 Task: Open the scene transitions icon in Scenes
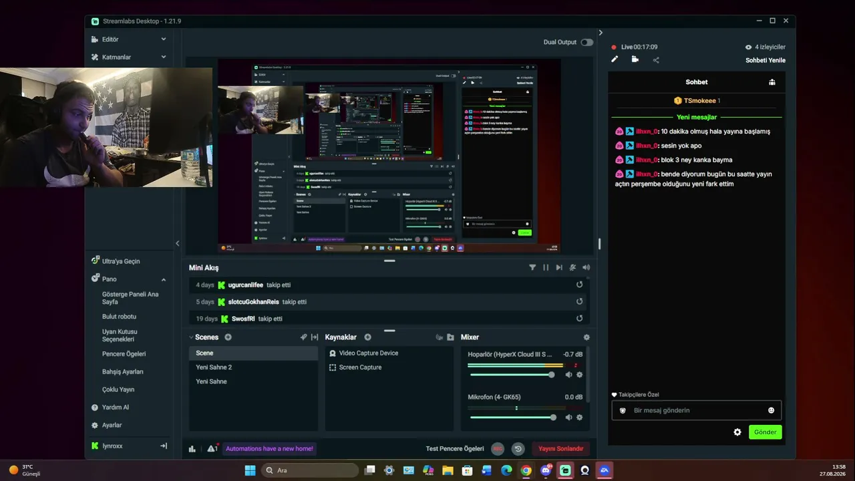pyautogui.click(x=303, y=337)
